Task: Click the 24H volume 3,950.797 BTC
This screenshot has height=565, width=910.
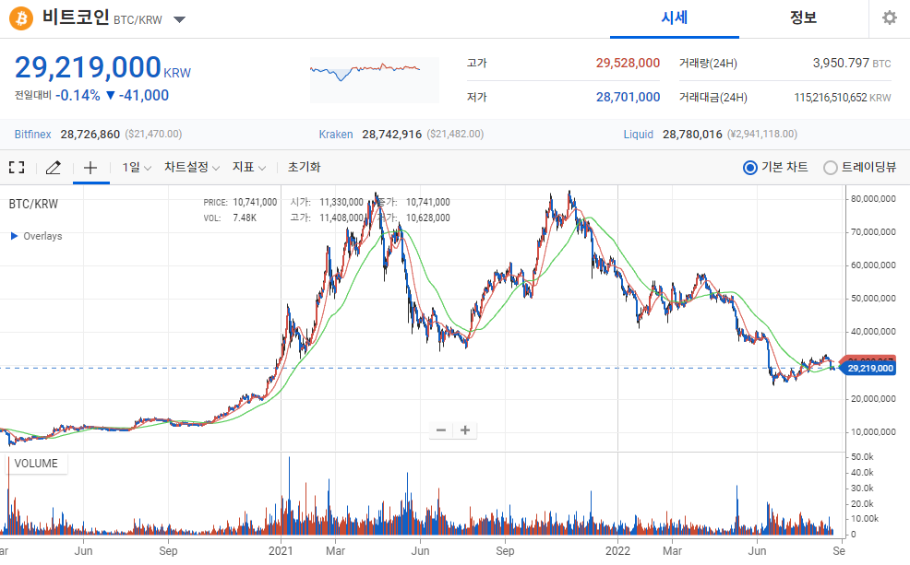Action: tap(851, 64)
